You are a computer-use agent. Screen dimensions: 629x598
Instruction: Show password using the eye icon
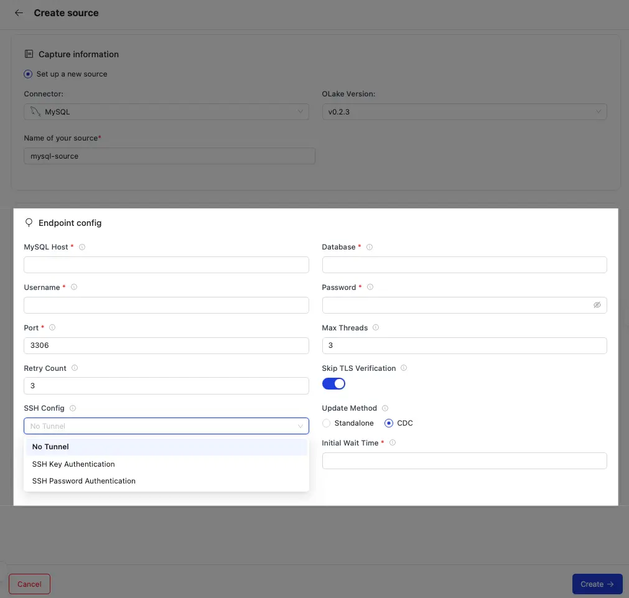[x=597, y=306]
